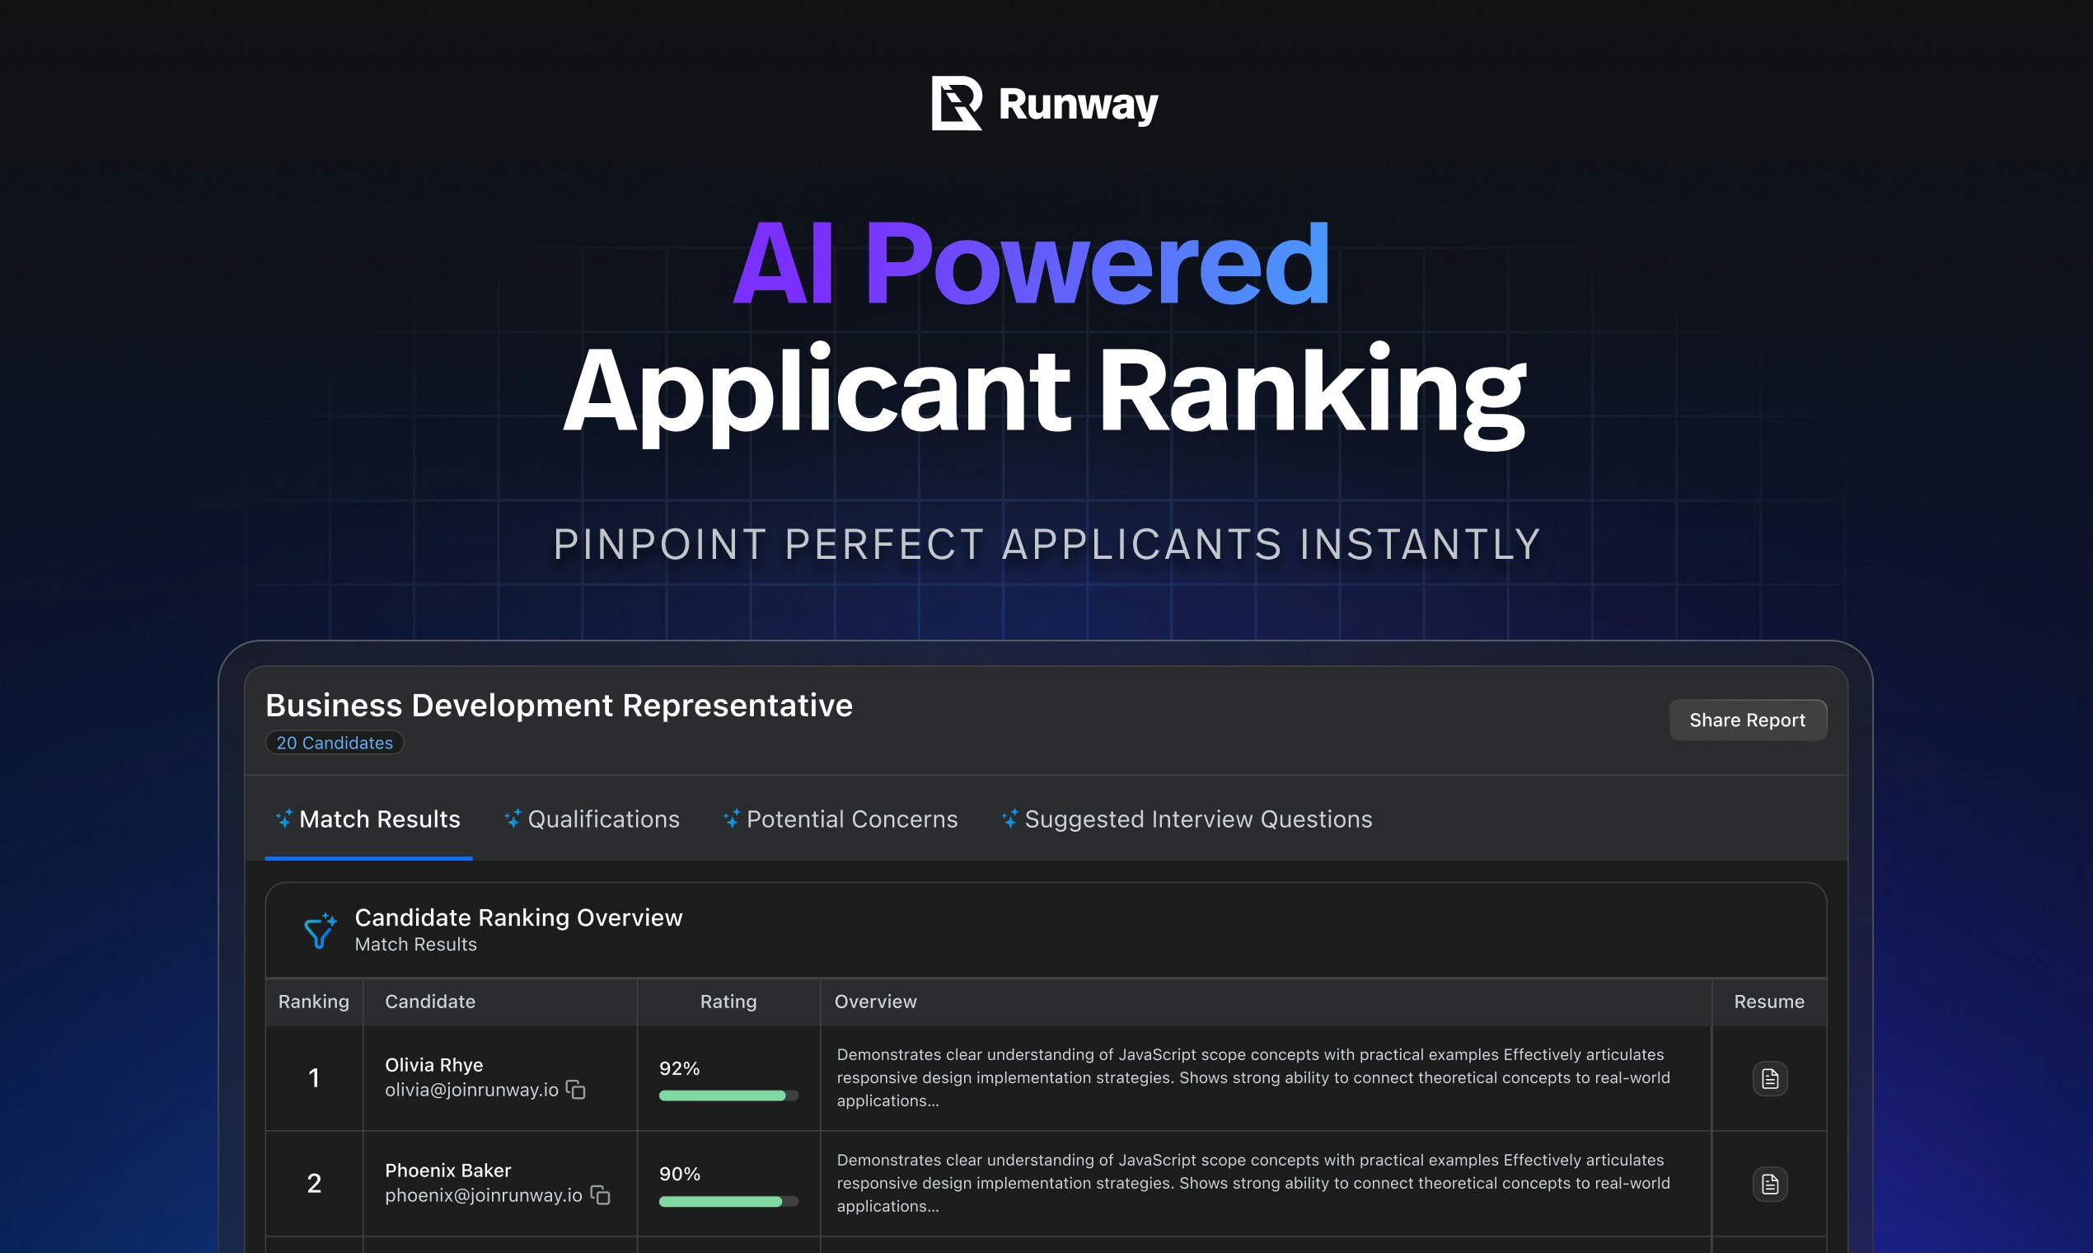Select candidate name Olivia Rhye
This screenshot has height=1253, width=2093.
point(433,1065)
